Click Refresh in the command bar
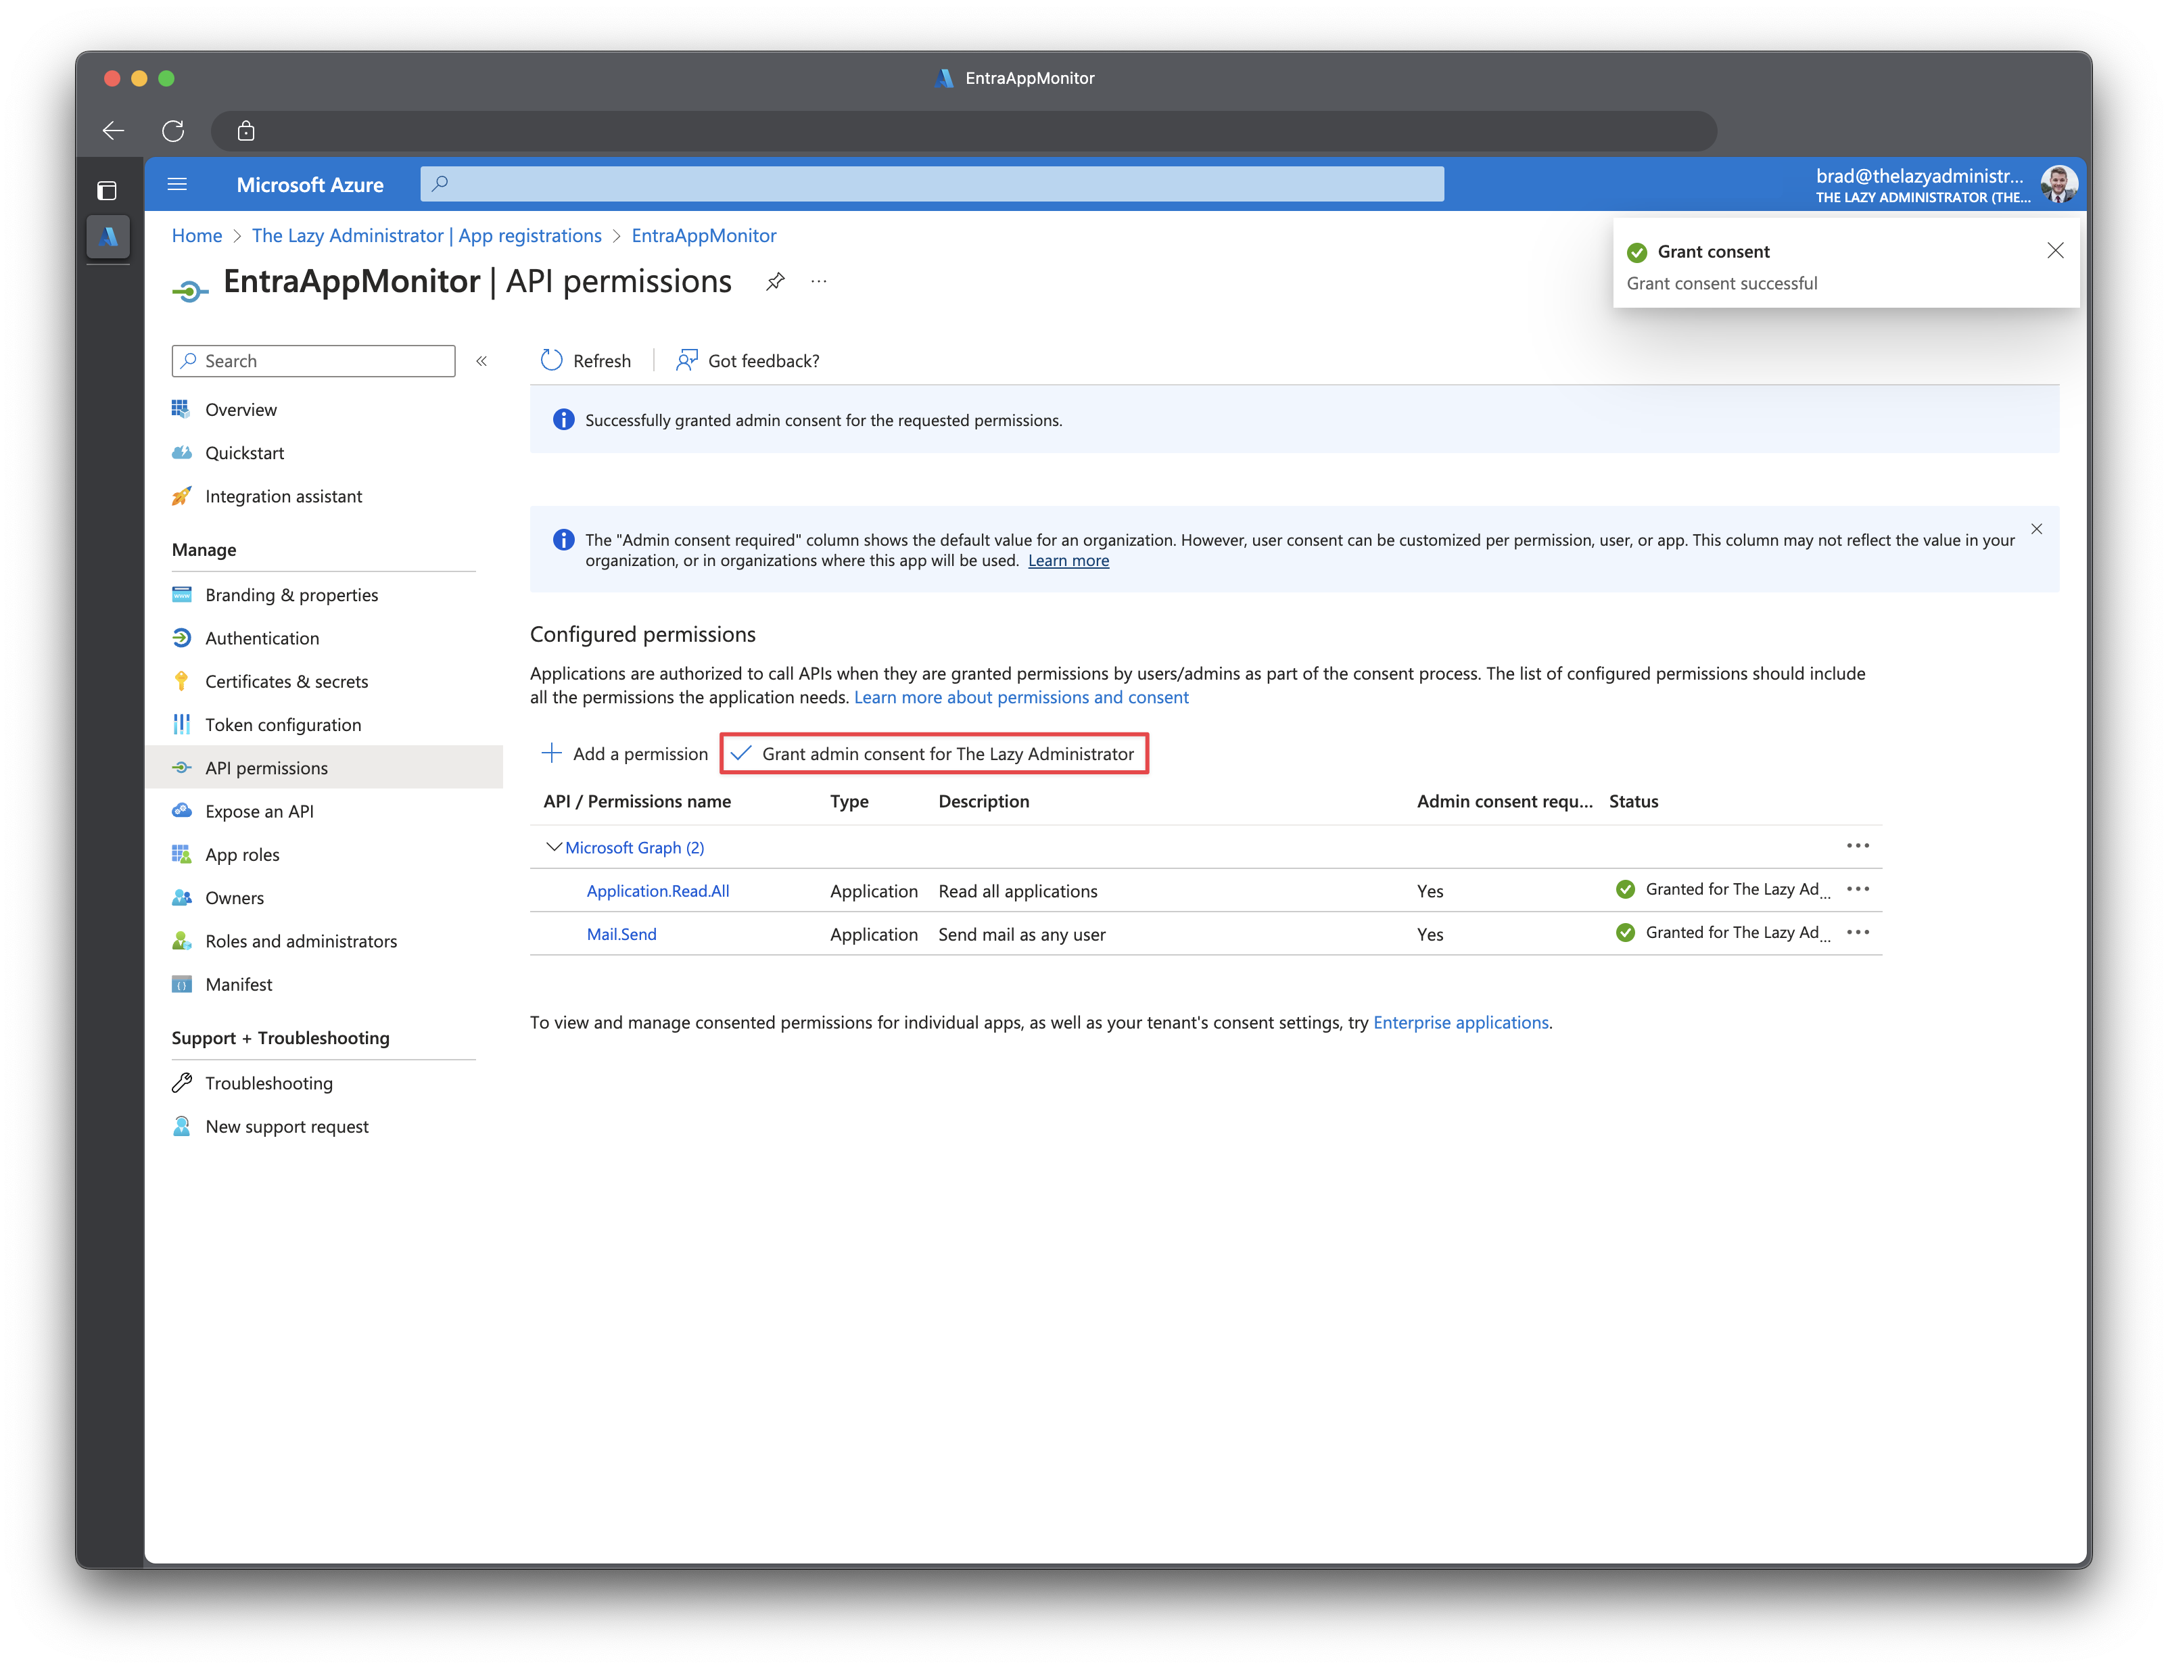This screenshot has height=1669, width=2168. tap(586, 360)
